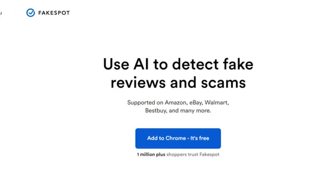Click the word 'AI' in the headline
This screenshot has width=324, height=175.
(141, 64)
